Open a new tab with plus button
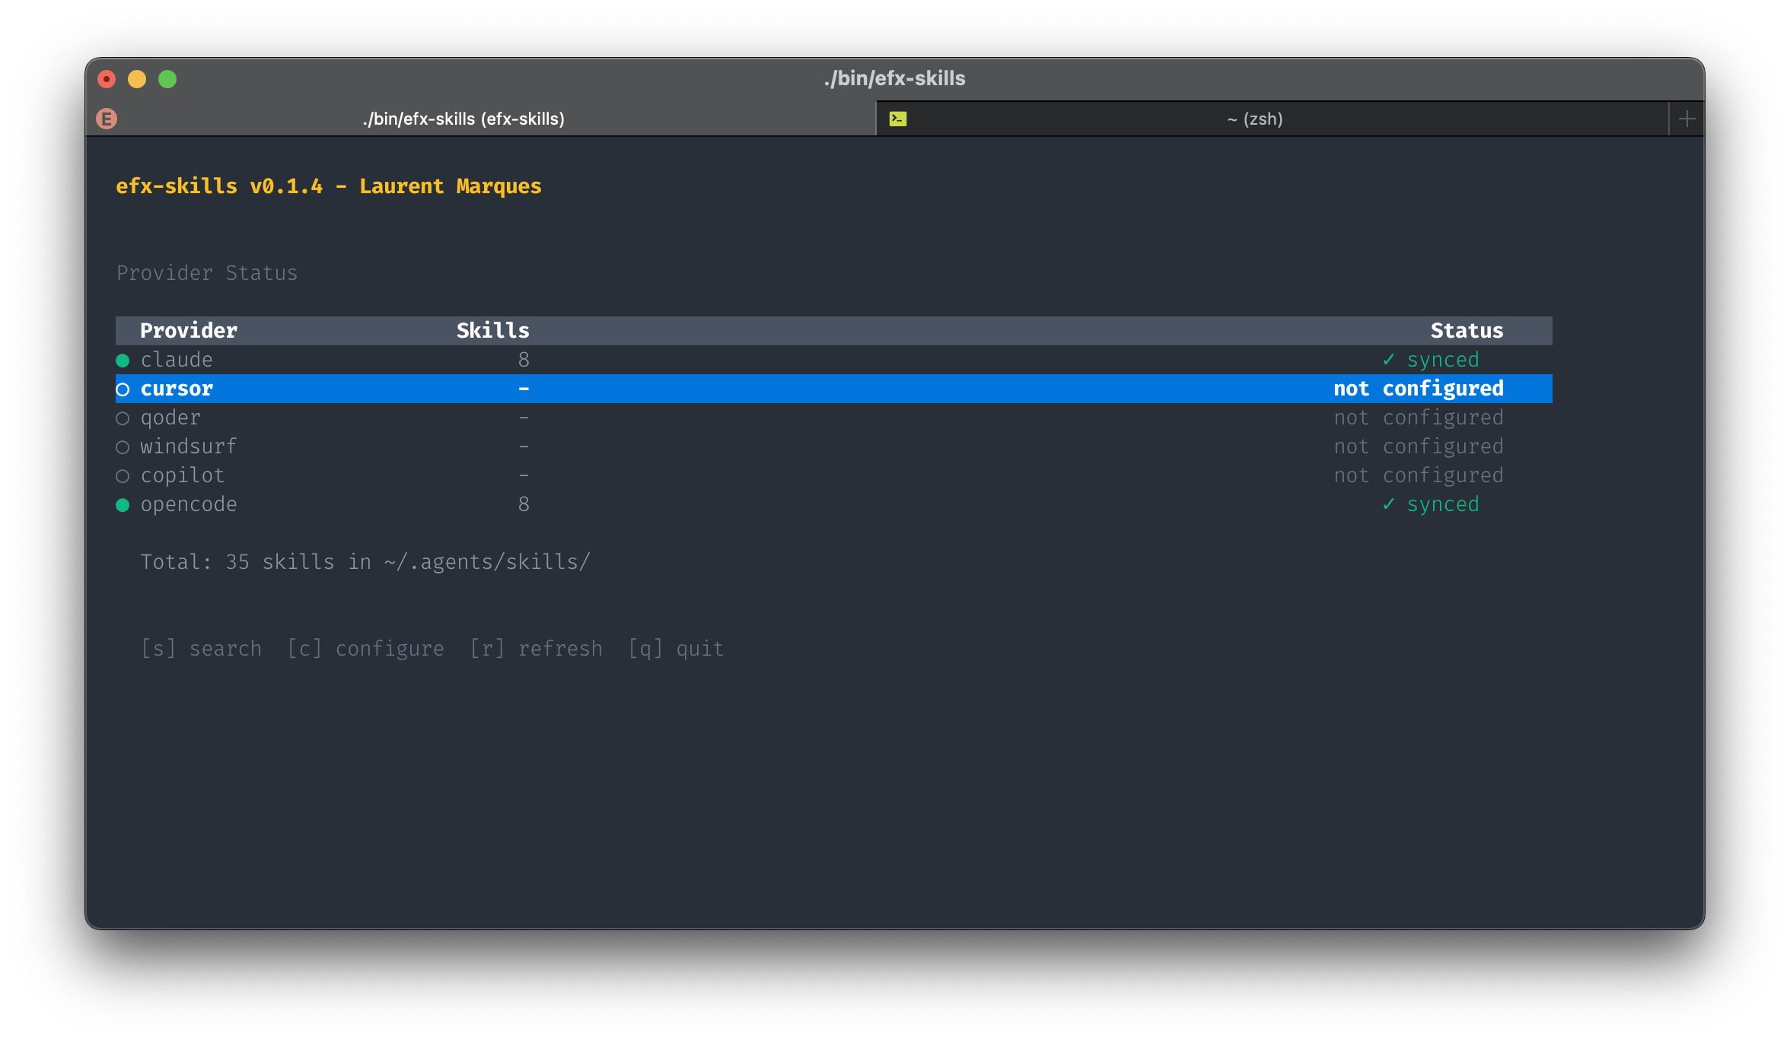Screen dimensions: 1790x1042 [1686, 119]
